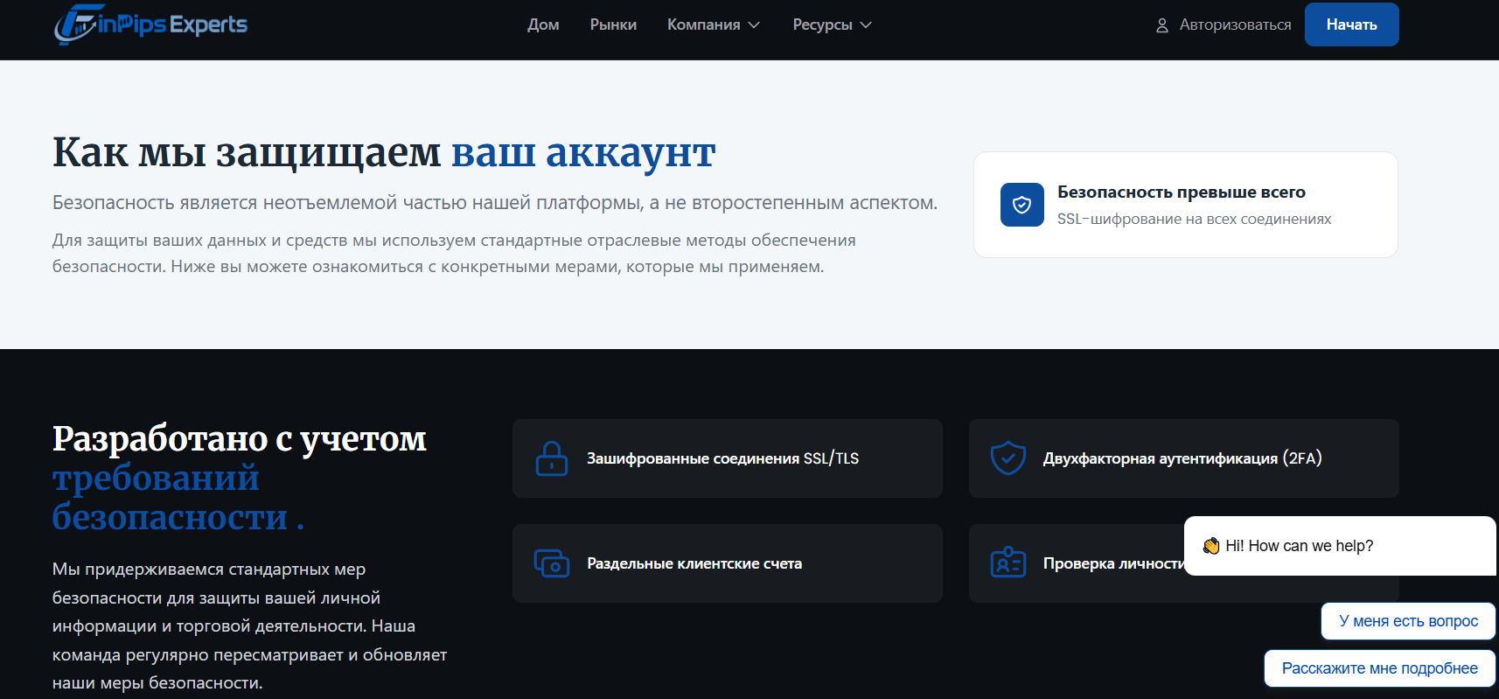Click the FinPips Experts logo
Image resolution: width=1499 pixels, height=699 pixels.
click(150, 24)
